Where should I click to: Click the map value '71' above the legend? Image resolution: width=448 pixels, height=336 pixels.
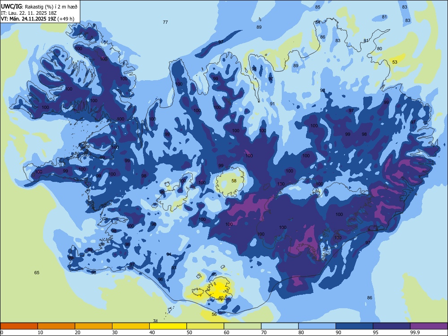point(155,321)
